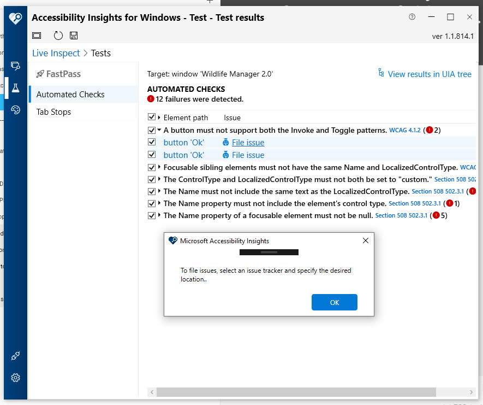Toggle Name property must not be null checkbox
Image resolution: width=483 pixels, height=405 pixels.
(x=151, y=215)
